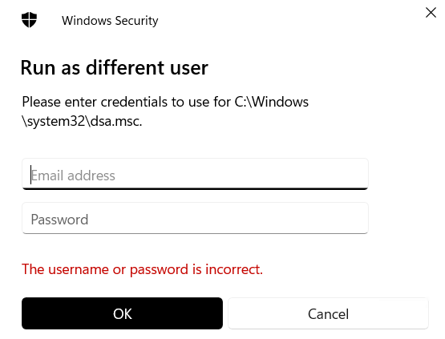Close the Run as different user dialog
Viewport: 445px width, 339px height.
[x=431, y=13]
